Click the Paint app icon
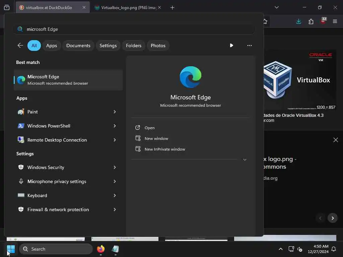Screen dimensions: 343x257 coord(21,112)
